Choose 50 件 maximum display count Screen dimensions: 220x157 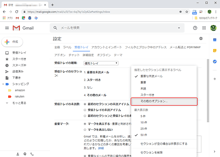164,135
